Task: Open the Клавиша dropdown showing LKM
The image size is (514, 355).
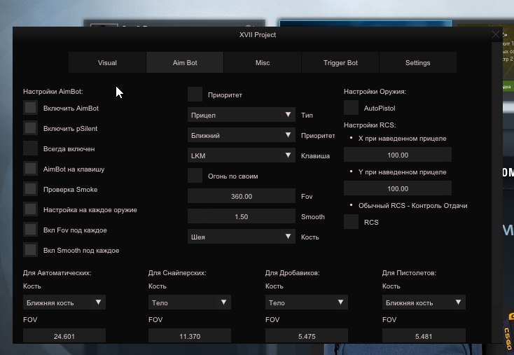Action: pos(242,155)
